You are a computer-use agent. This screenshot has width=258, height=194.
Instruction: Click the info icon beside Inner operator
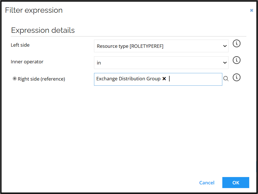pyautogui.click(x=236, y=60)
